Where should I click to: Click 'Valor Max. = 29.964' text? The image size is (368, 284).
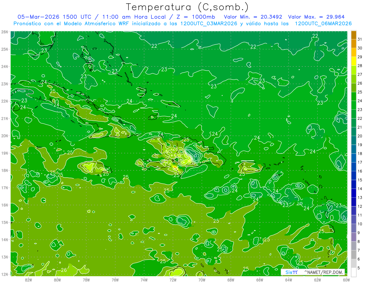(316, 17)
